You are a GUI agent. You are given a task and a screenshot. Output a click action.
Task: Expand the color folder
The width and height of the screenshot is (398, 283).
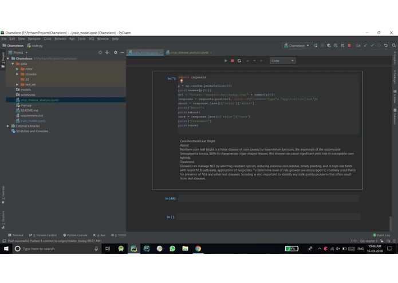coord(17,69)
